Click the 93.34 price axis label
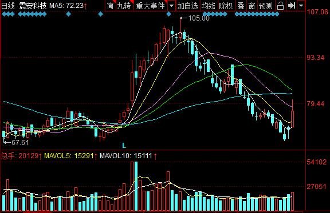The width and height of the screenshot is (330, 213). click(316, 57)
